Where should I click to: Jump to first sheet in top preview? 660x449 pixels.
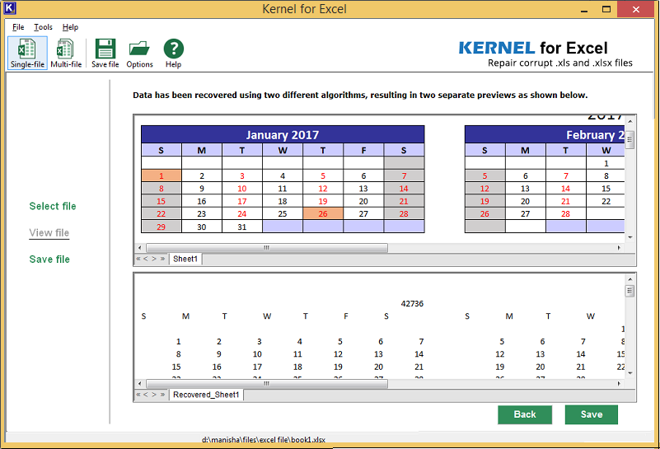coord(138,259)
